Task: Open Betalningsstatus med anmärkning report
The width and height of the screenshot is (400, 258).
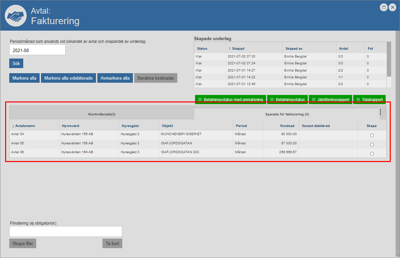Action: pyautogui.click(x=230, y=100)
